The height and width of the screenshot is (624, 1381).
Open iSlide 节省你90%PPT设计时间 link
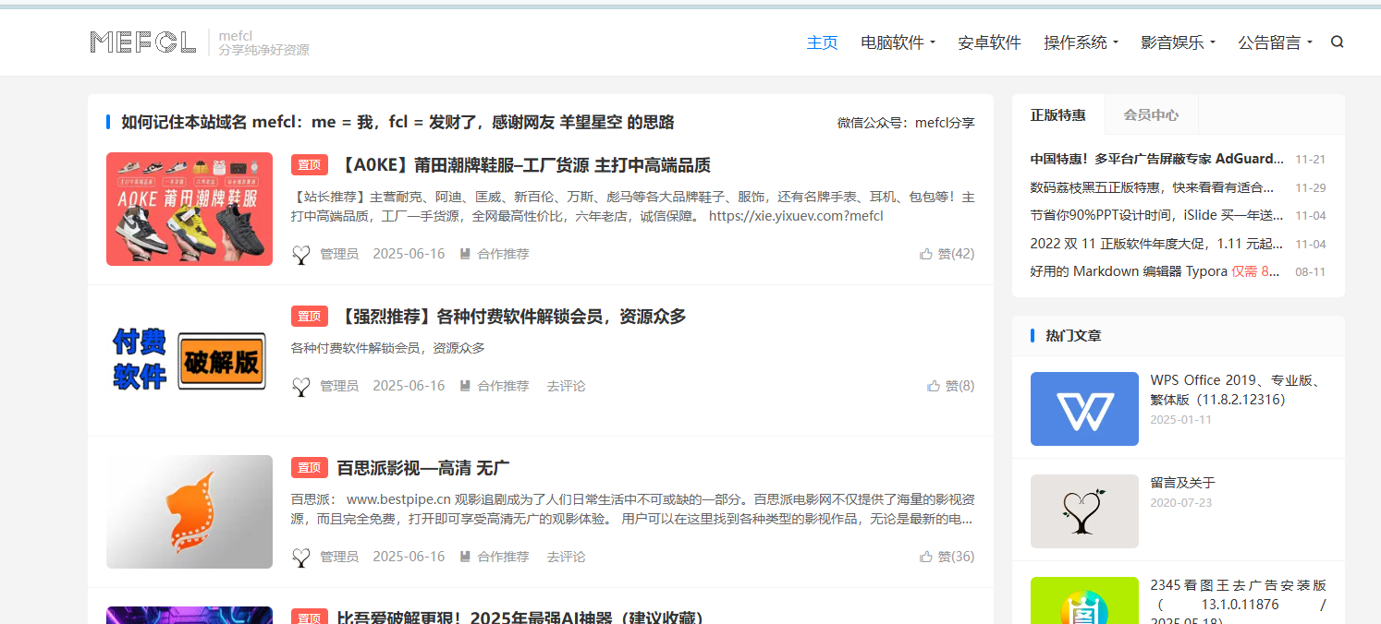pyautogui.click(x=1157, y=215)
